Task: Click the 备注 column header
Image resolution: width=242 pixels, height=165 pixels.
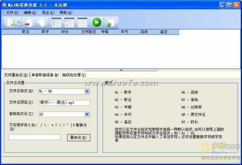Action: 169,32
